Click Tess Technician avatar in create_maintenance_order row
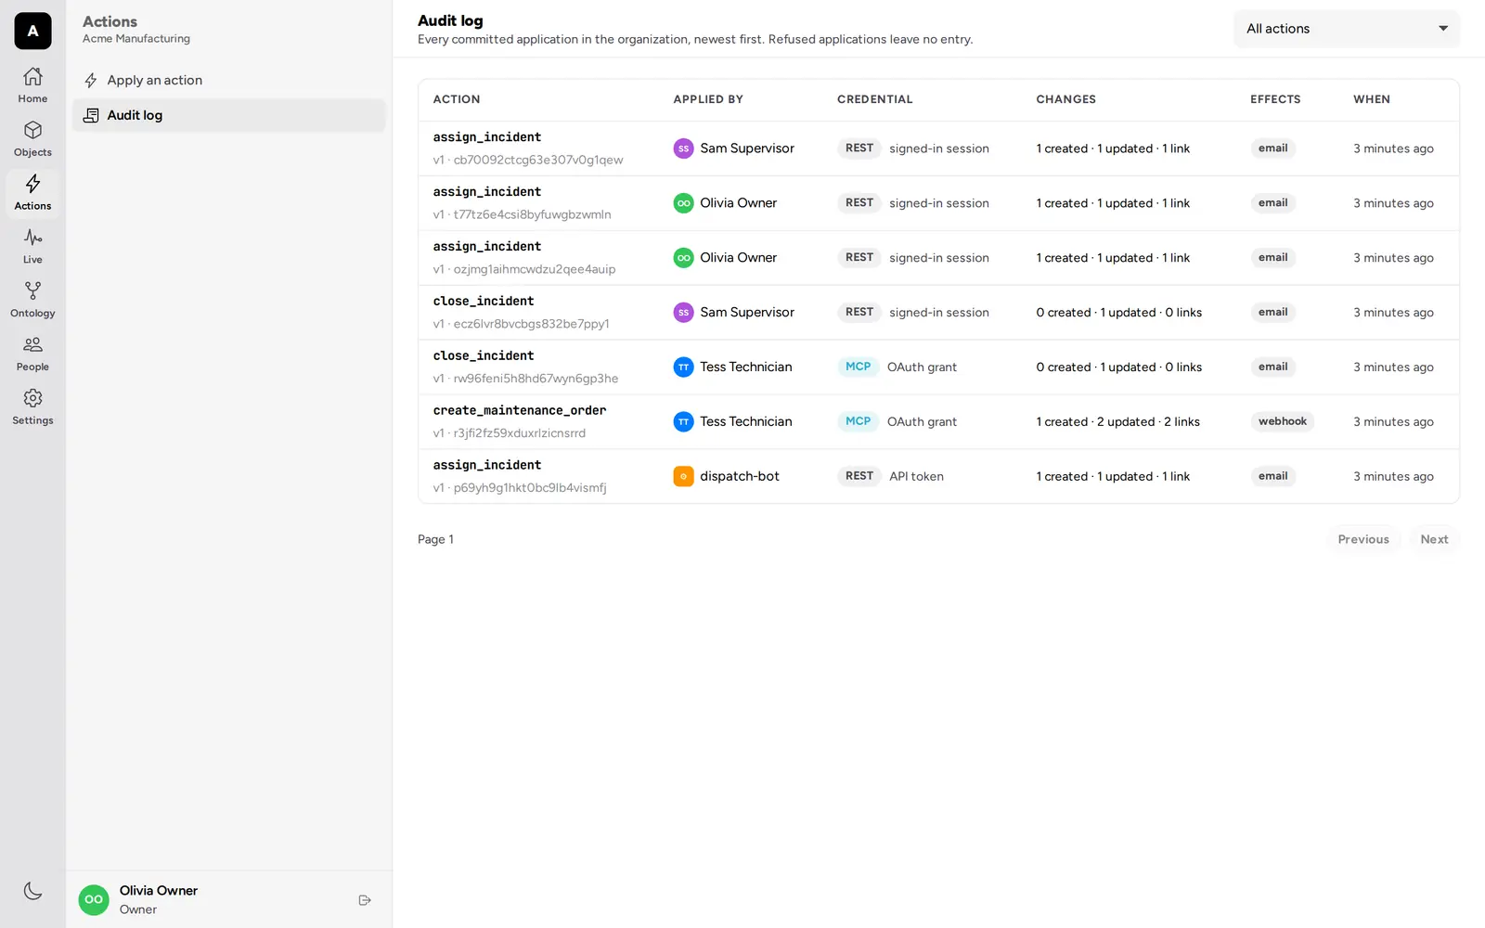The height and width of the screenshot is (928, 1485). tap(683, 421)
